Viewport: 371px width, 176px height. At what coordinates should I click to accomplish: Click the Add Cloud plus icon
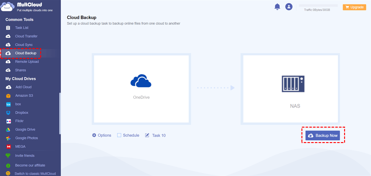[x=8, y=87]
